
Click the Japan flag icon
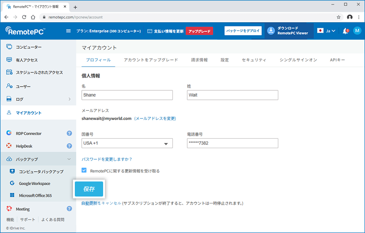coord(320,31)
